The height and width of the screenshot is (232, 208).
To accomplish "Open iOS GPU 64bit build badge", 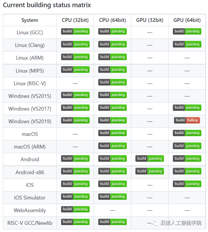I will coord(187,184).
